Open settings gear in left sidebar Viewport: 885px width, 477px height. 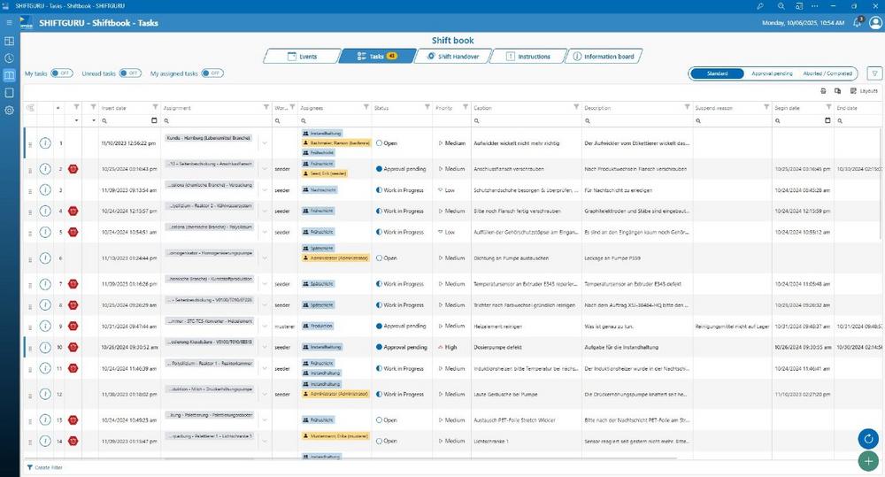(x=9, y=110)
